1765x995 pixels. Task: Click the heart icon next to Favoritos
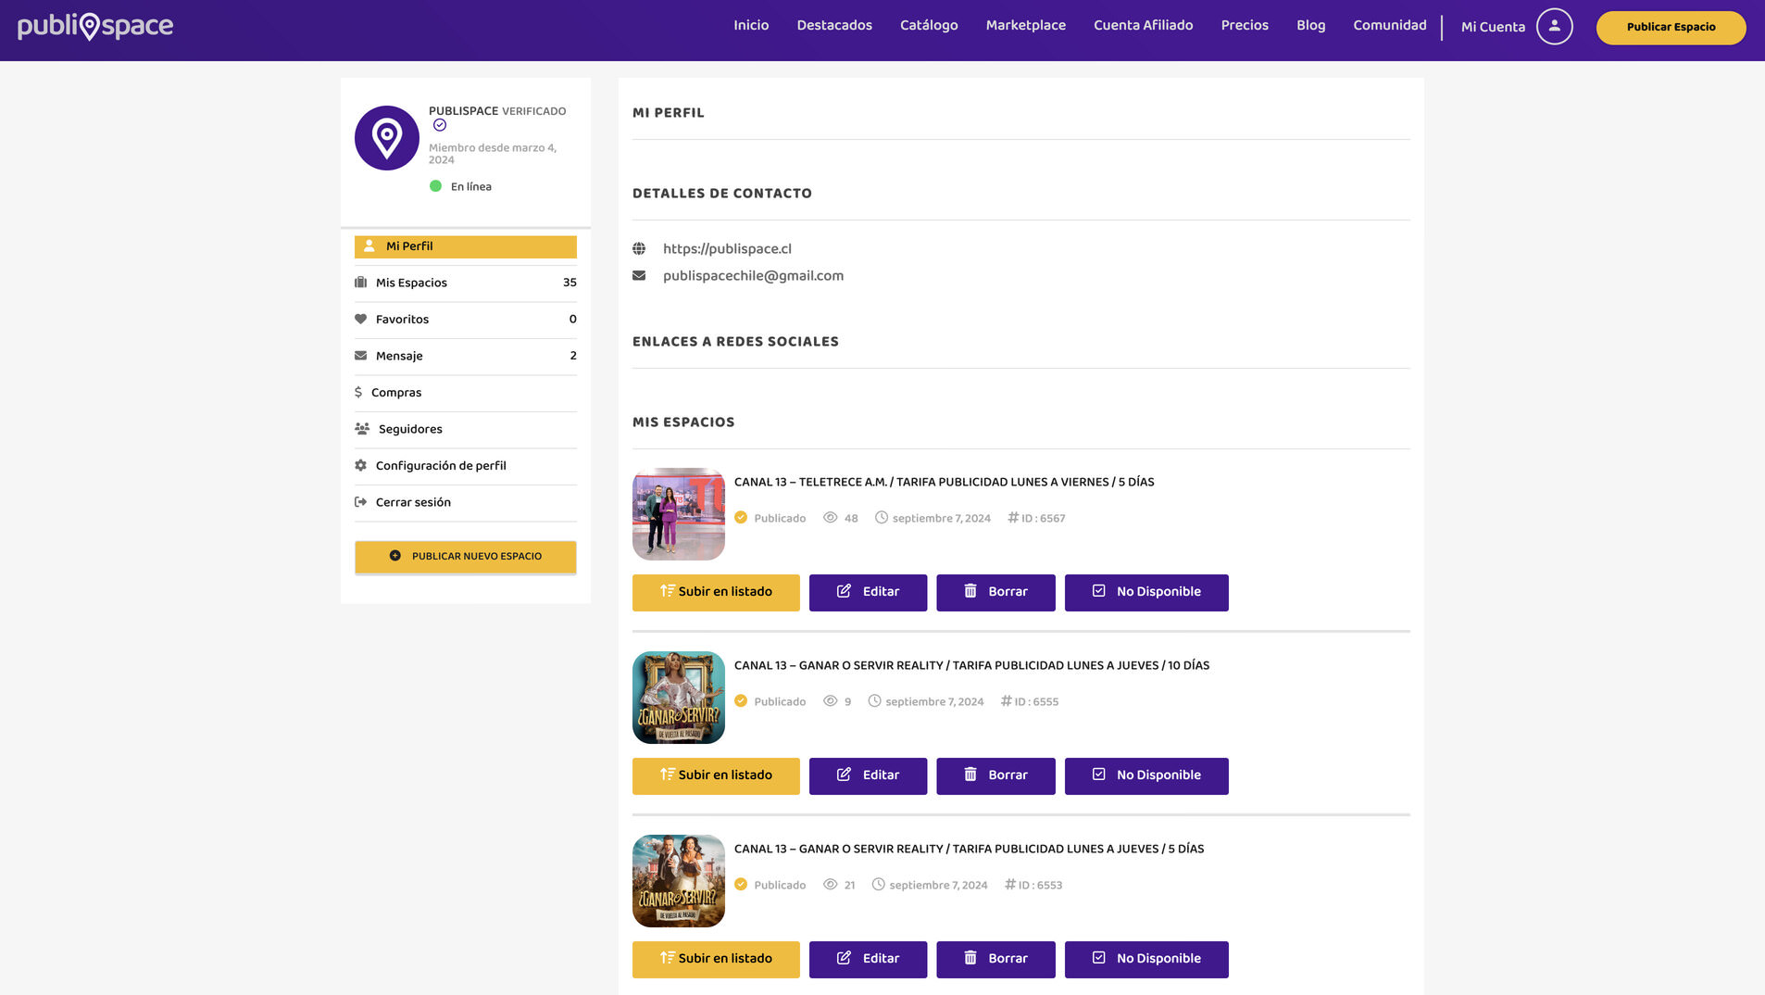pyautogui.click(x=361, y=319)
